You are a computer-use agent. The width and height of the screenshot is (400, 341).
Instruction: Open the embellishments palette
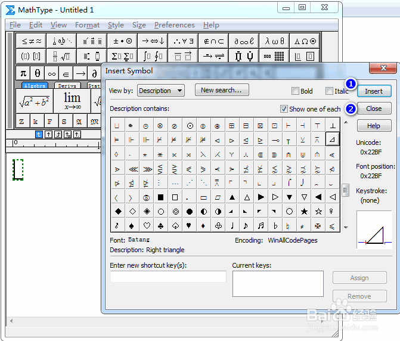(92, 41)
